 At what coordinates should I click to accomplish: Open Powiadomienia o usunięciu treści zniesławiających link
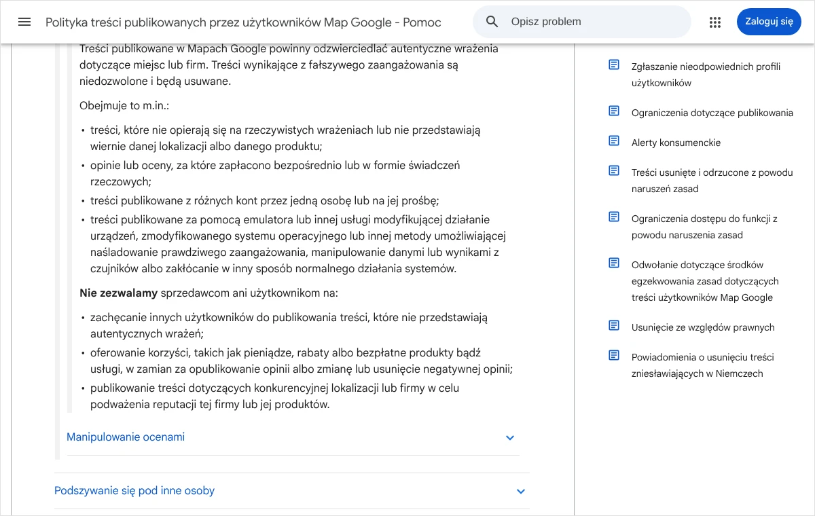coord(702,365)
